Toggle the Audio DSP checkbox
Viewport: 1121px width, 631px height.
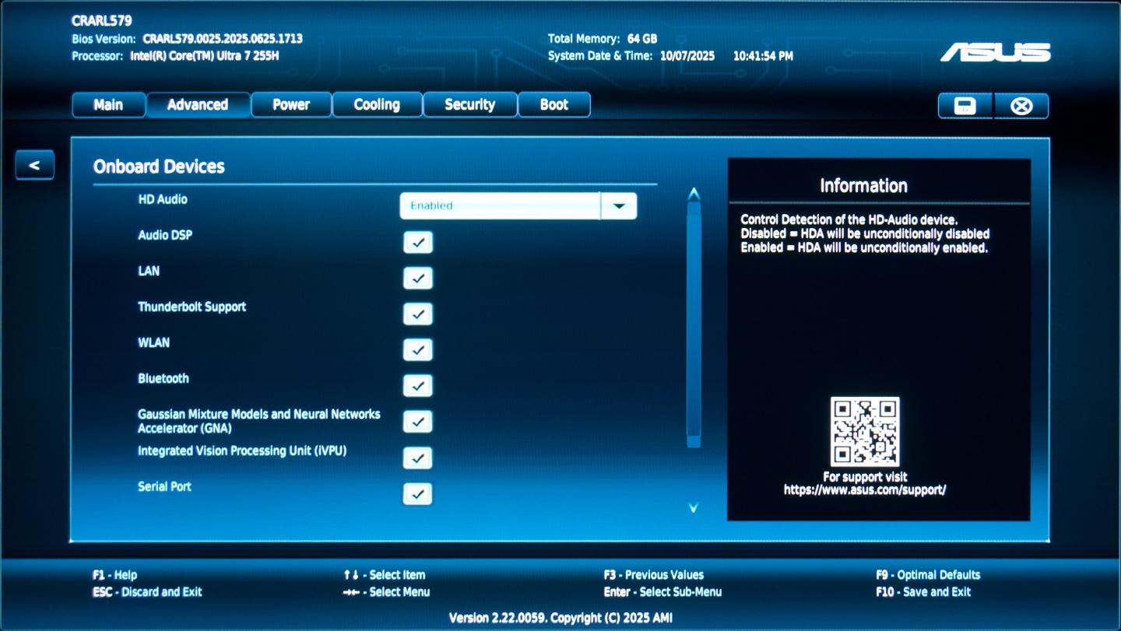click(x=418, y=242)
